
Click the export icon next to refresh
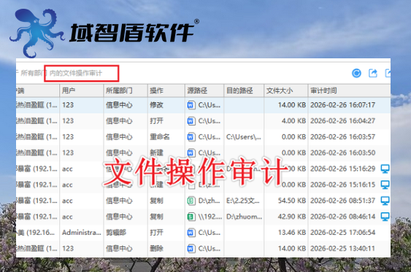point(373,74)
